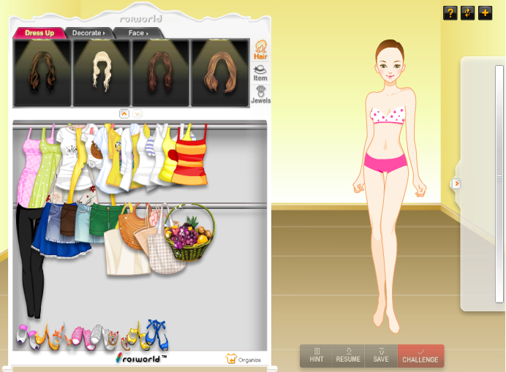
Task: Switch to the Face tab
Action: pyautogui.click(x=137, y=33)
